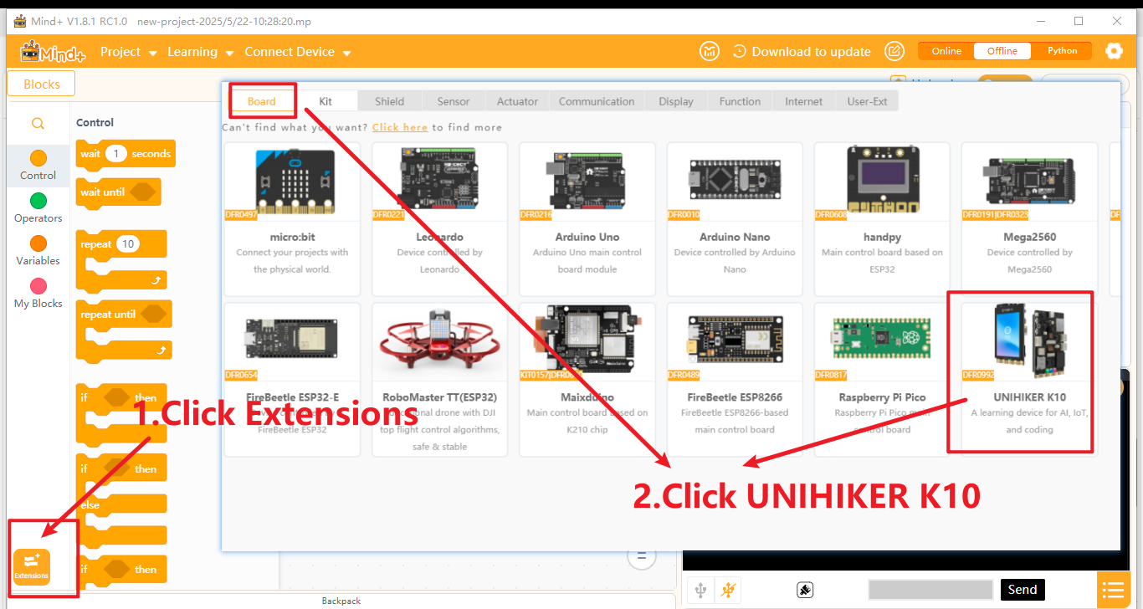Choose the Maixduino board card
The width and height of the screenshot is (1143, 609).
point(587,380)
